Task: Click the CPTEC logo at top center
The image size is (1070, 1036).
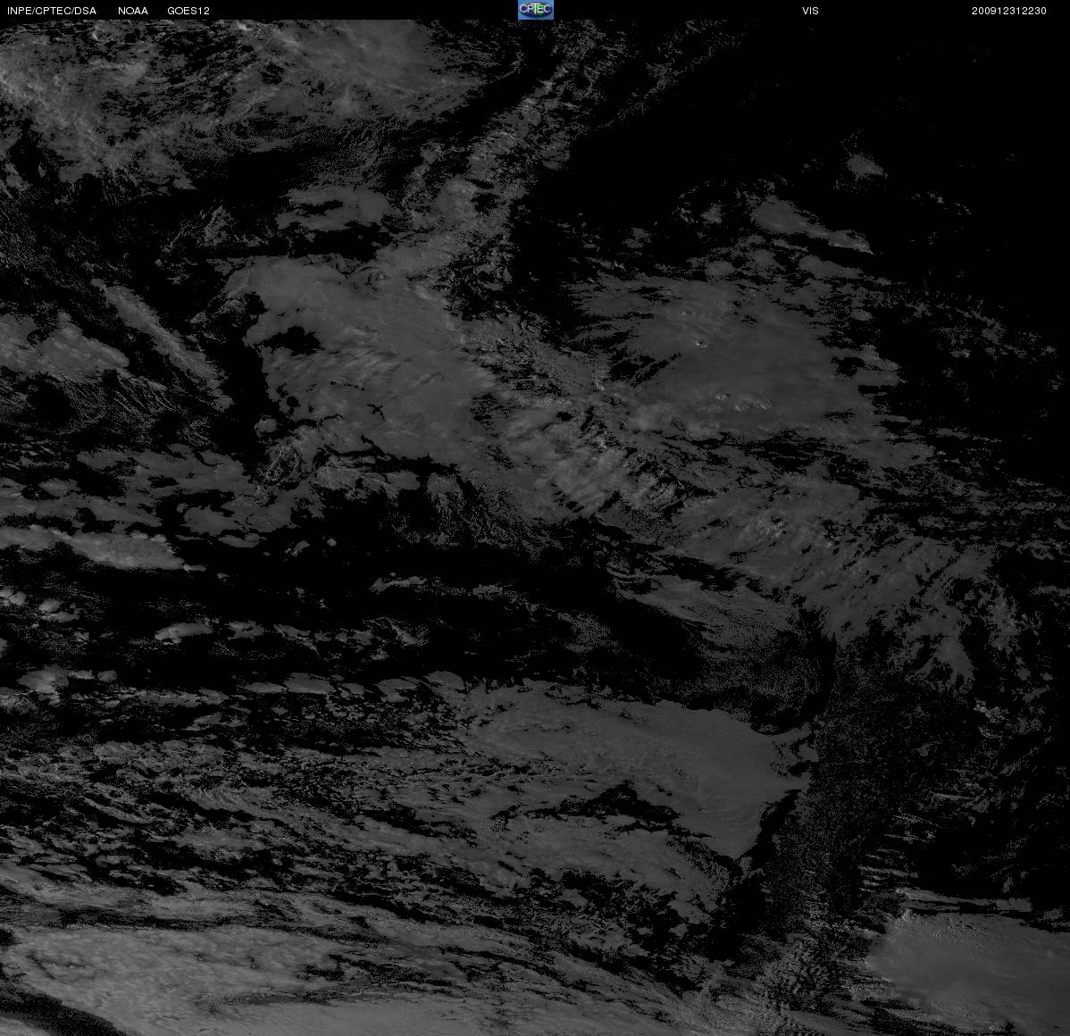Action: pos(536,10)
